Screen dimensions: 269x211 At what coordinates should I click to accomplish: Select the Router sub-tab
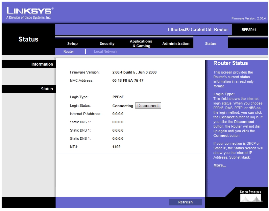click(x=69, y=51)
